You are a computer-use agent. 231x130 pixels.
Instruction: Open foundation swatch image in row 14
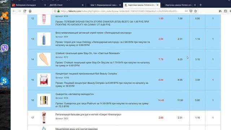coord(44,59)
